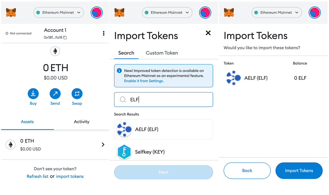The width and height of the screenshot is (329, 195).
Task: Open the network selector in the middle panel
Action: pyautogui.click(x=167, y=13)
